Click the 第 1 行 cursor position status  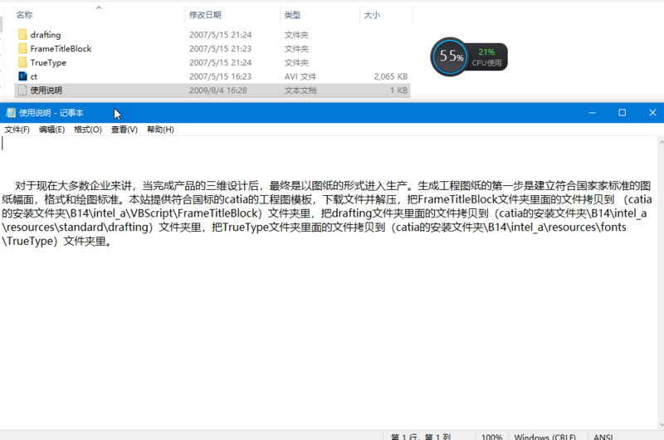[x=421, y=436]
